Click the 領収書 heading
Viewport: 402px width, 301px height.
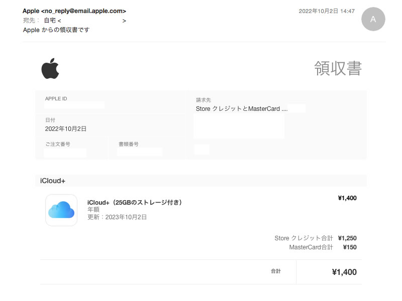[x=338, y=68]
